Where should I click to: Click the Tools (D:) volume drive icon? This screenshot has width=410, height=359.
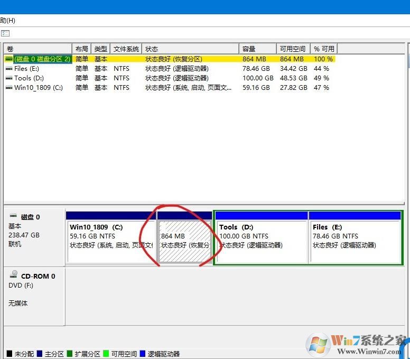pyautogui.click(x=9, y=78)
